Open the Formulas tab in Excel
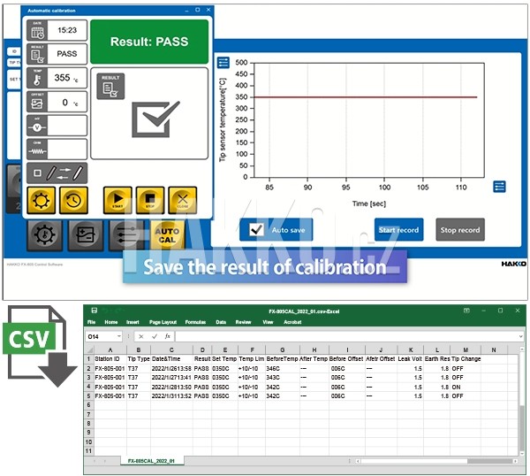This screenshot has width=530, height=476. [195, 322]
